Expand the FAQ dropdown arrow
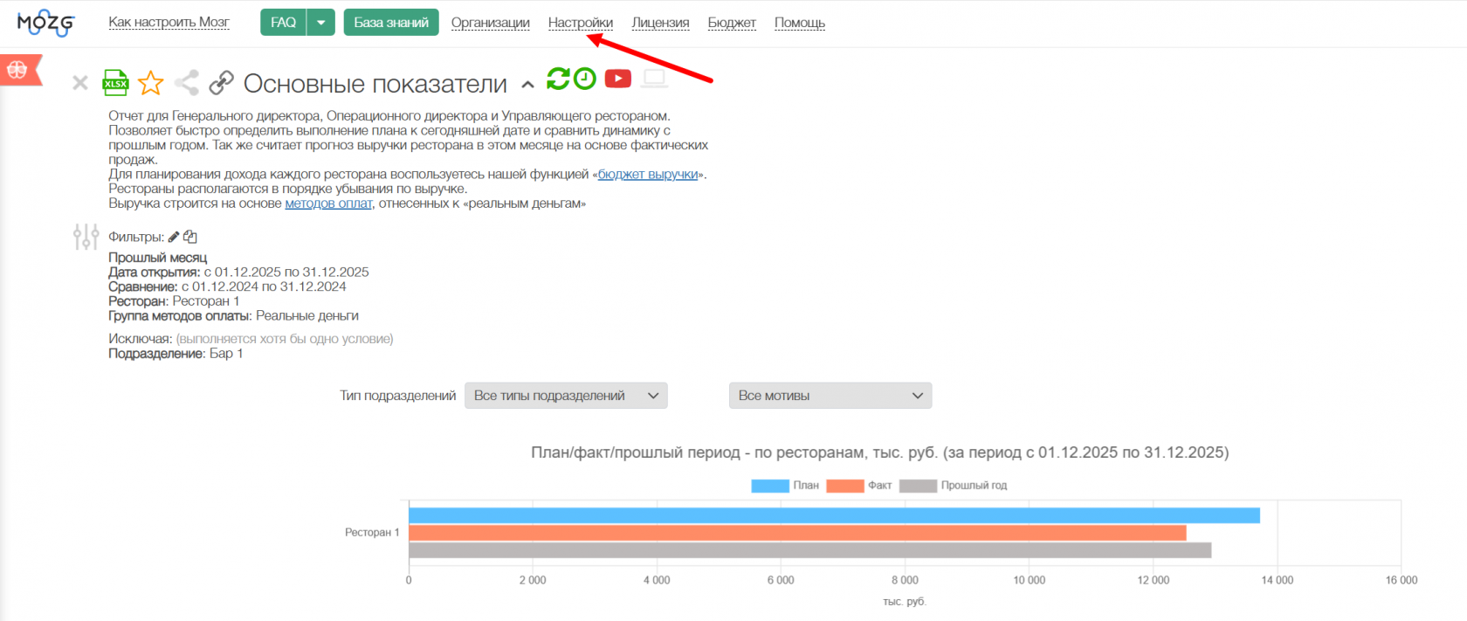This screenshot has width=1467, height=621. click(321, 23)
